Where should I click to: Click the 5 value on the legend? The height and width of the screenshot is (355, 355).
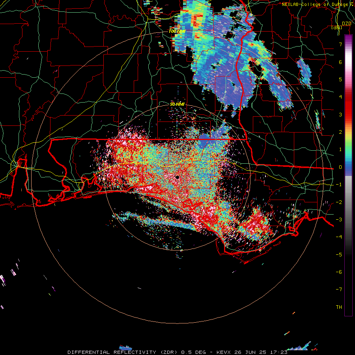(340, 79)
